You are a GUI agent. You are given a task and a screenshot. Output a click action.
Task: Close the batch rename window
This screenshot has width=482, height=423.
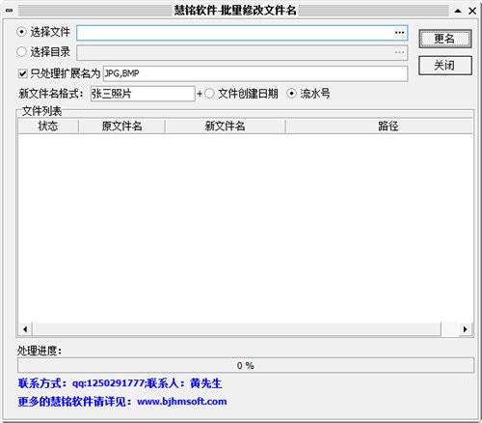tap(472, 11)
